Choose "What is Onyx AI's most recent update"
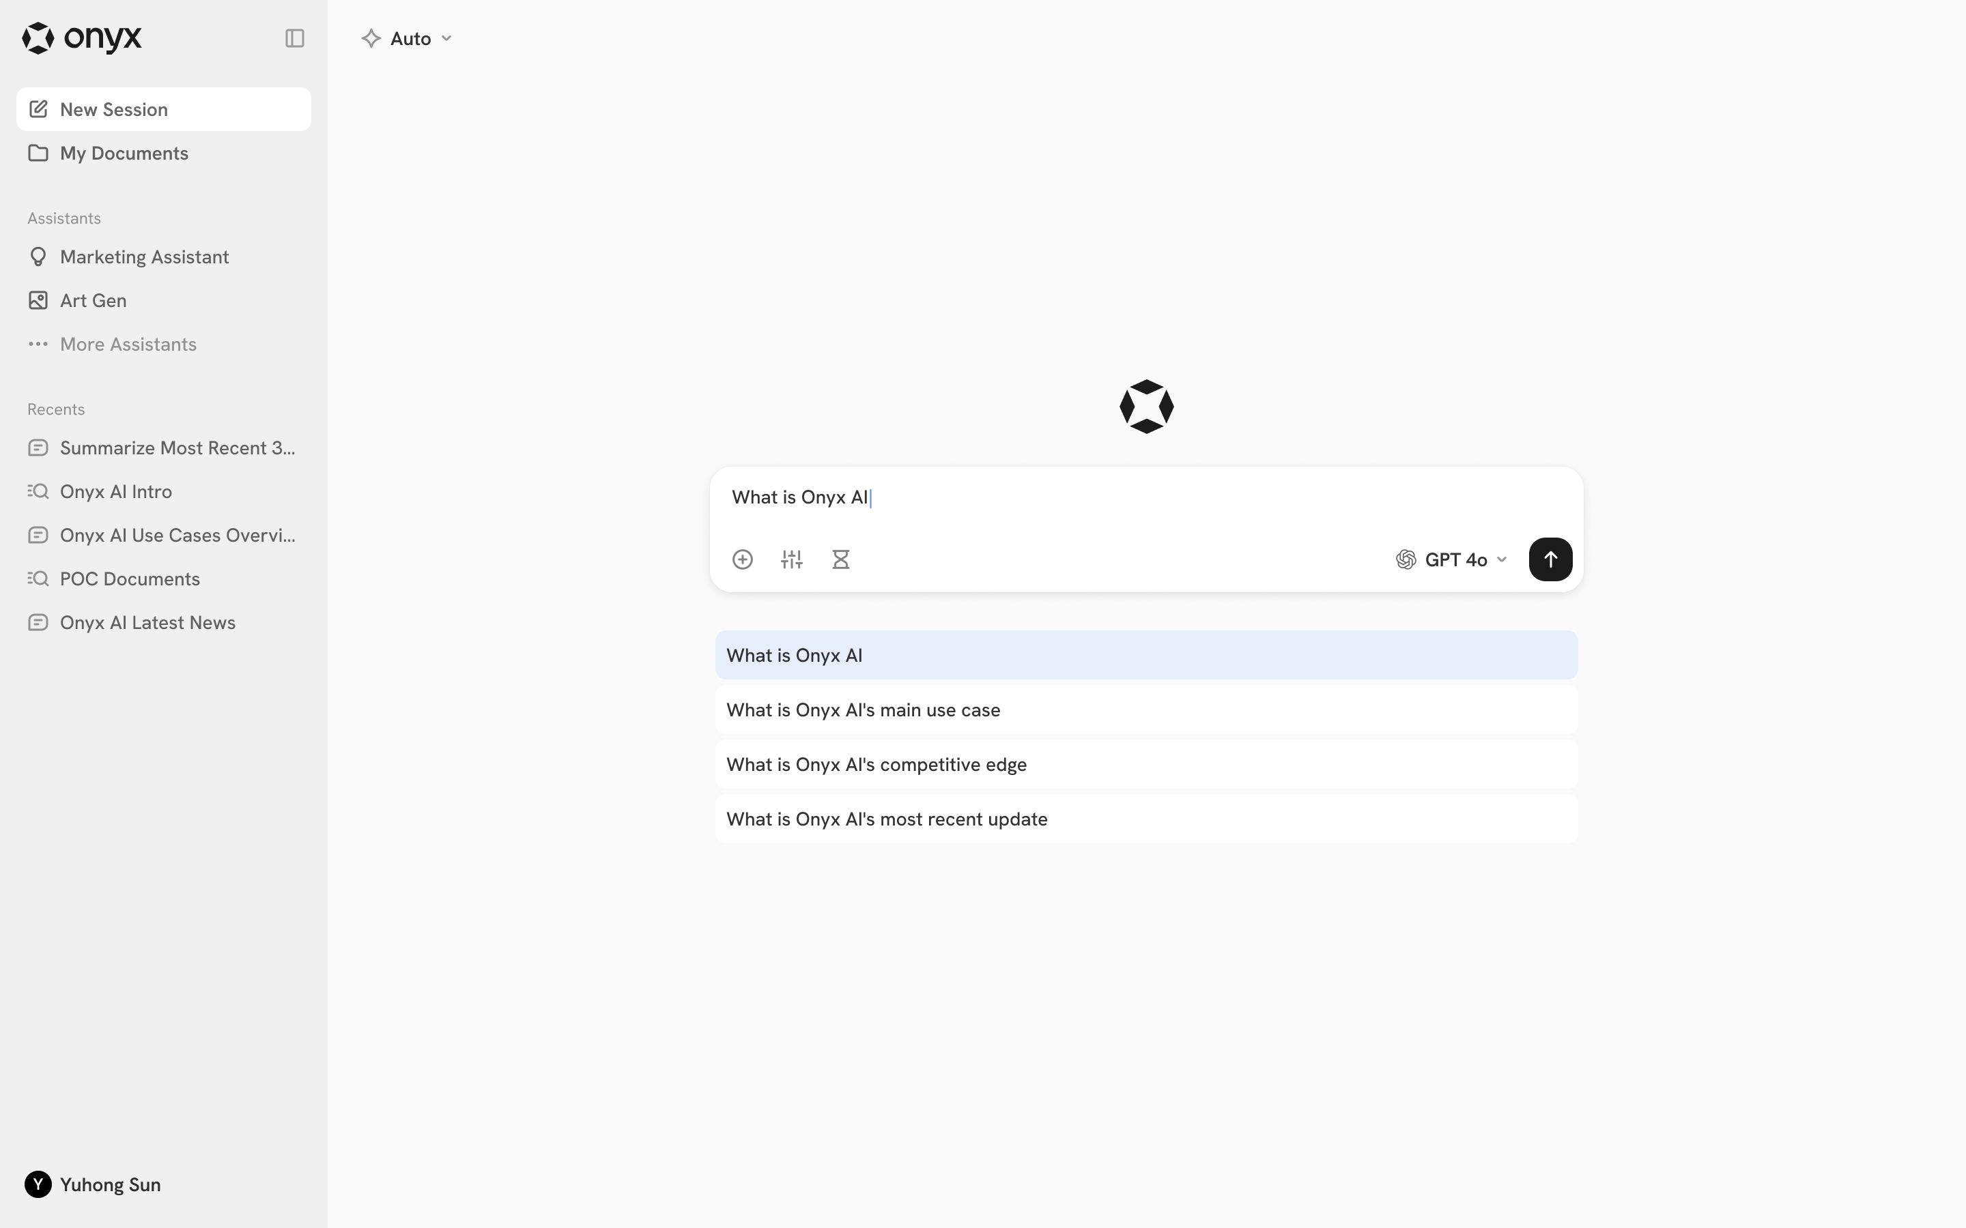Viewport: 1966px width, 1228px height. click(1146, 819)
